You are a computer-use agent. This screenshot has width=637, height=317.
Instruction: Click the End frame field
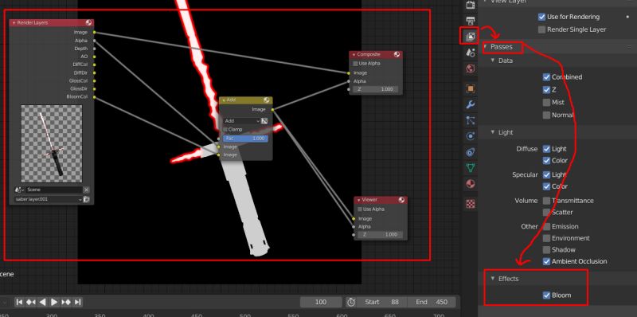(431, 302)
